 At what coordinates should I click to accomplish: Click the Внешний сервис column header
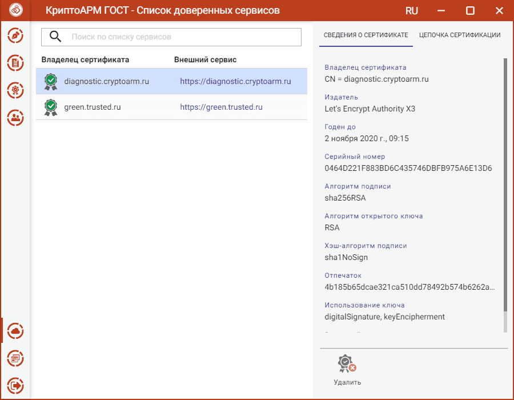(x=205, y=59)
